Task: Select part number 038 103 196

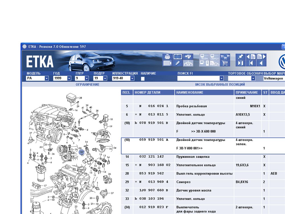Action: pyautogui.click(x=152, y=199)
